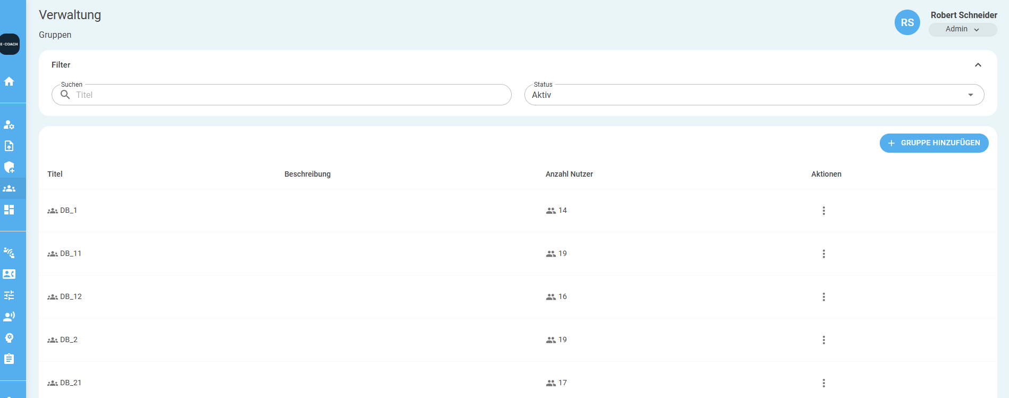
Task: Click the search magnifier icon
Action: pyautogui.click(x=65, y=95)
